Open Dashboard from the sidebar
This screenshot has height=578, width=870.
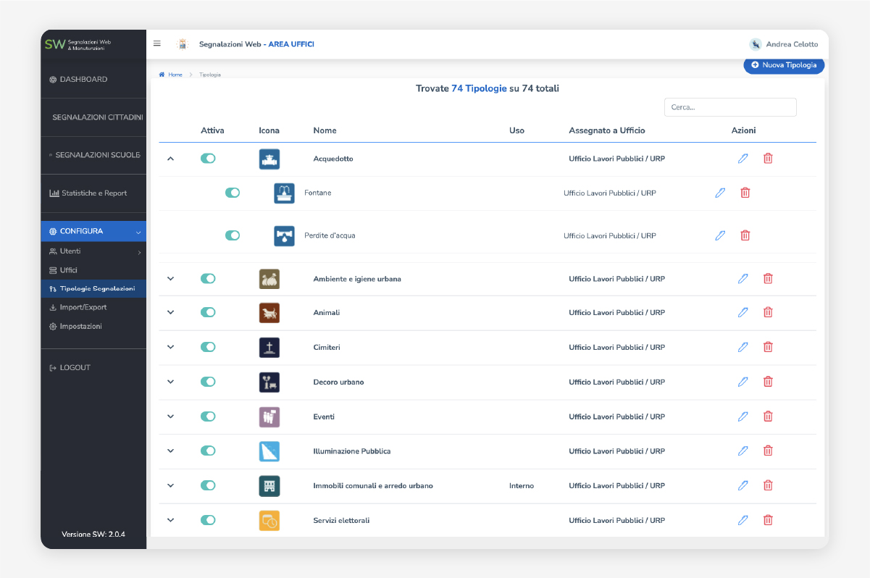[83, 80]
